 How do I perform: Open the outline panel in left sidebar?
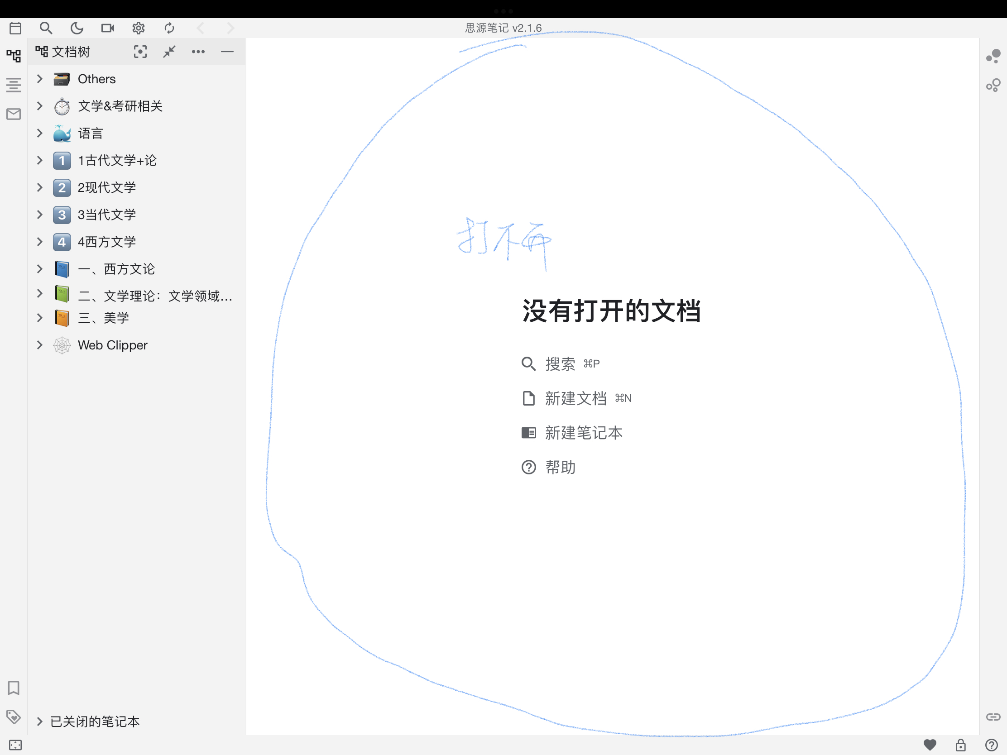click(x=14, y=85)
